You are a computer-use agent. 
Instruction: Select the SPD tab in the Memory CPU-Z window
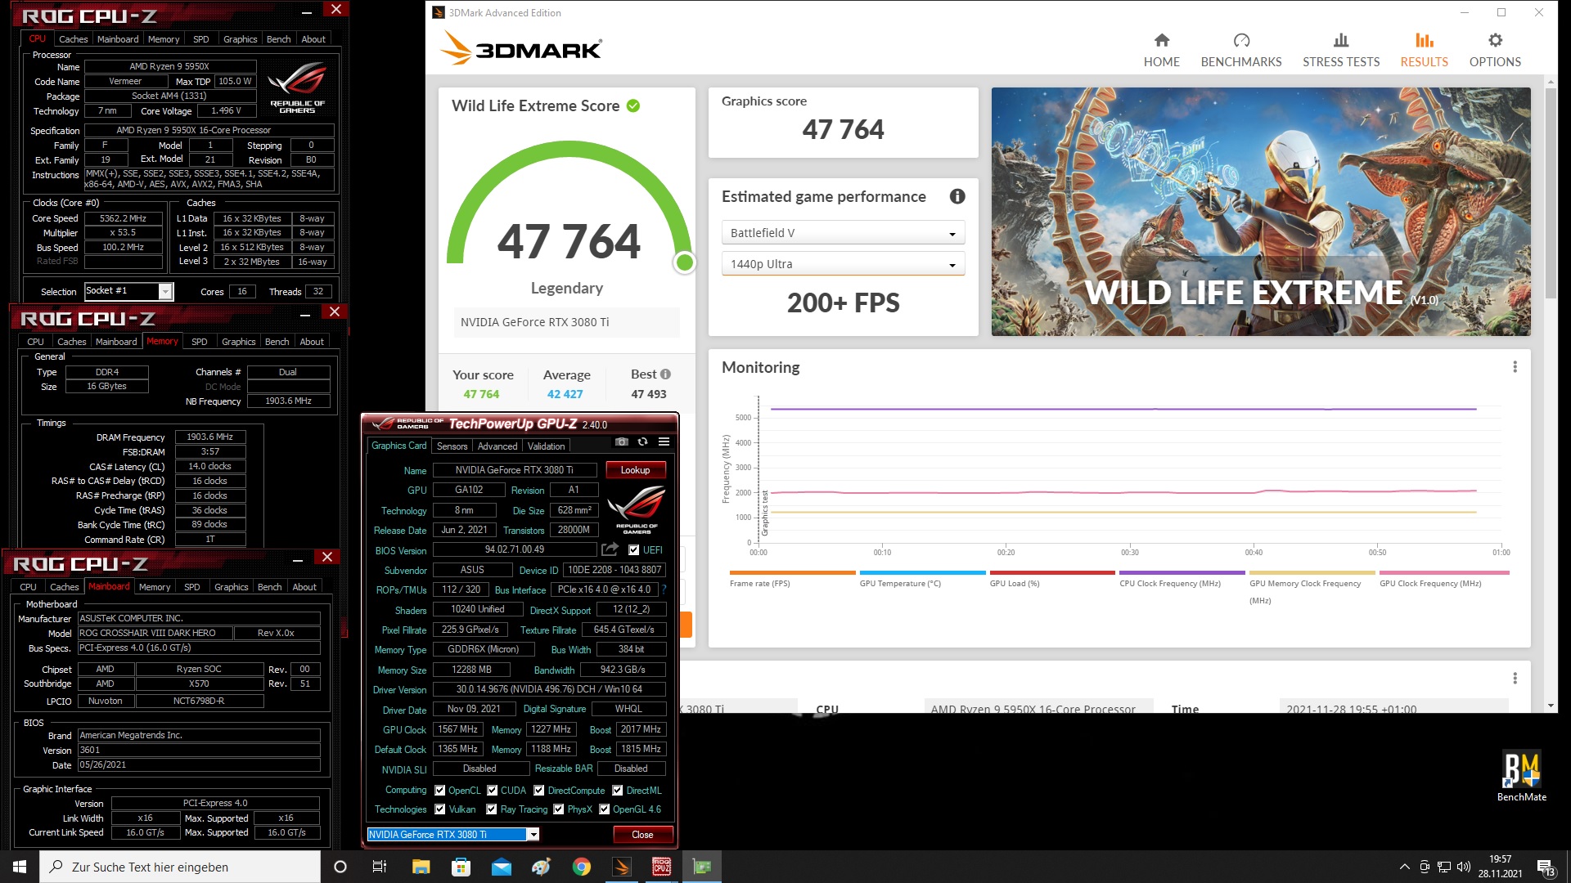[199, 341]
